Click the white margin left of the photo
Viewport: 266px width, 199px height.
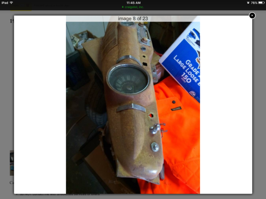pyautogui.click(x=40, y=104)
